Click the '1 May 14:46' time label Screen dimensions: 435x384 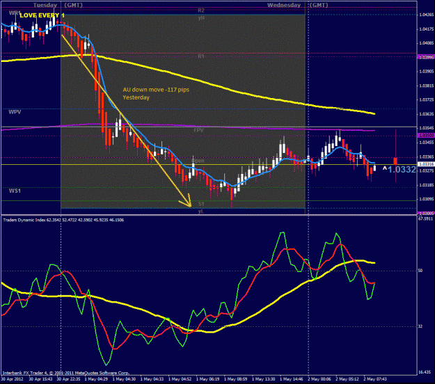click(292, 379)
